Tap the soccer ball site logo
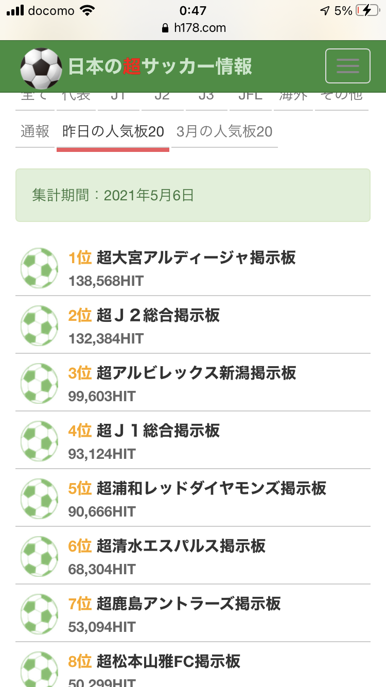 tap(41, 68)
